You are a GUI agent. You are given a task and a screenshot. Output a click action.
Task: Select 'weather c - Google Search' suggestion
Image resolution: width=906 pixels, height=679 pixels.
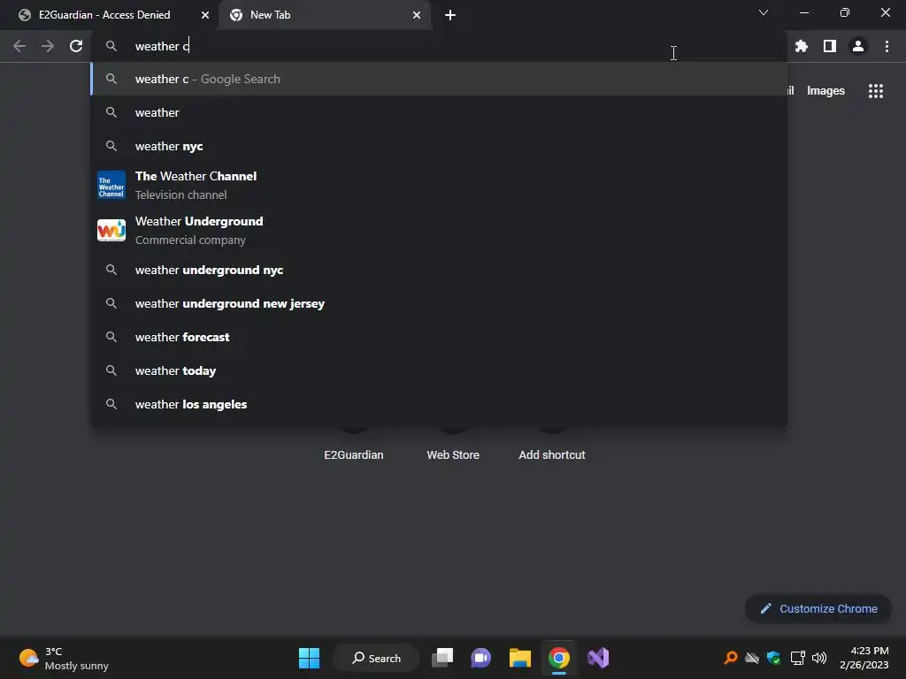coord(439,79)
